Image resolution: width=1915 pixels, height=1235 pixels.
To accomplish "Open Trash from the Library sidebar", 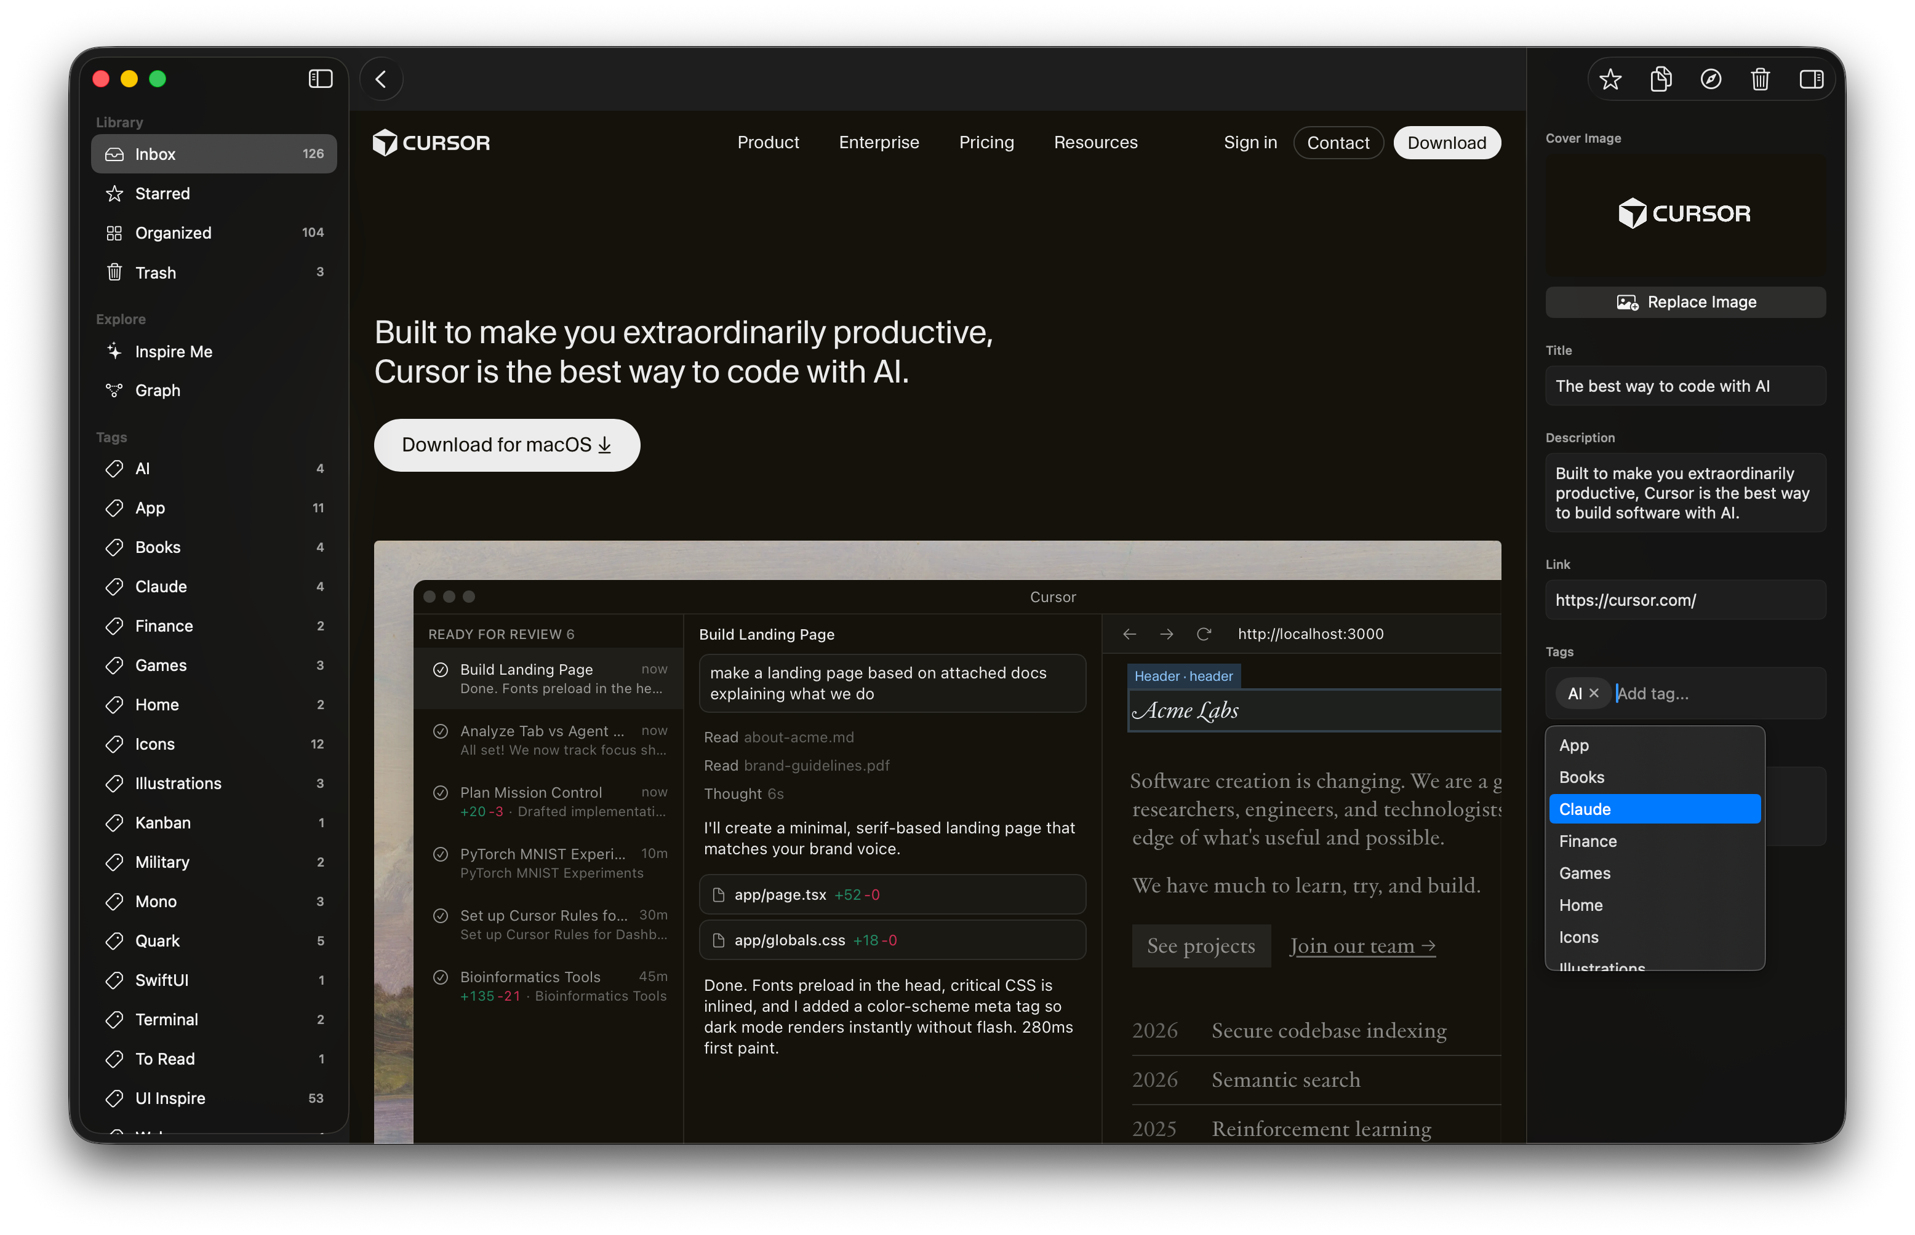I will click(155, 272).
